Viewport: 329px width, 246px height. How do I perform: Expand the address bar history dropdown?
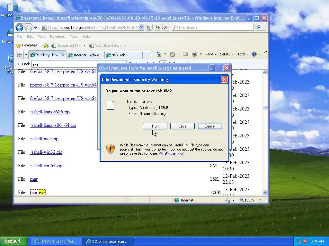141,28
